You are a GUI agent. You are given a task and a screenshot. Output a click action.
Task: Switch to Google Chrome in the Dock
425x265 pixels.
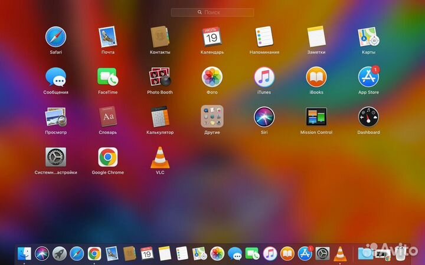pyautogui.click(x=94, y=254)
